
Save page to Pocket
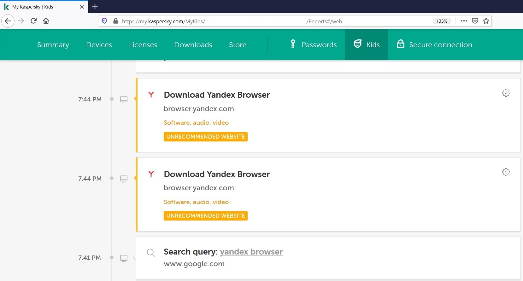click(x=475, y=21)
